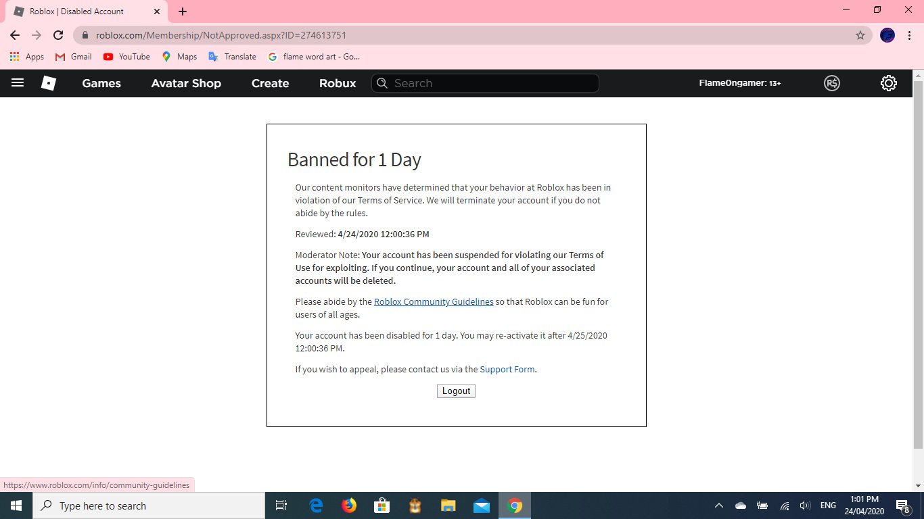This screenshot has height=519, width=924.
Task: Select the Roblox Disabled Account browser tab
Action: tap(87, 11)
